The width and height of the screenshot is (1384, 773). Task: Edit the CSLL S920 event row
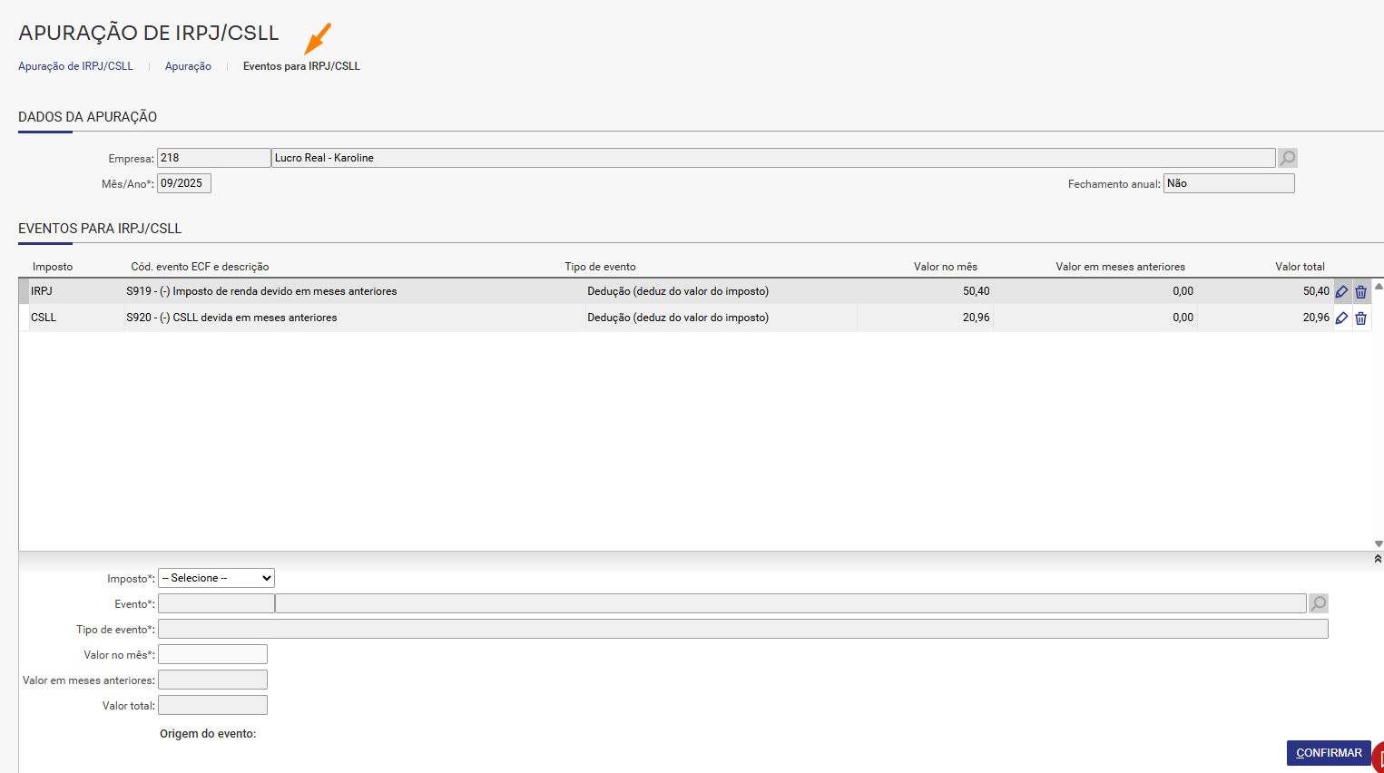[x=1341, y=318]
